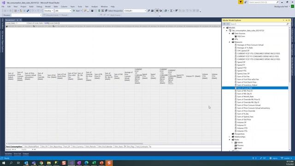
Task: Select the Admin role
Action: [240, 142]
